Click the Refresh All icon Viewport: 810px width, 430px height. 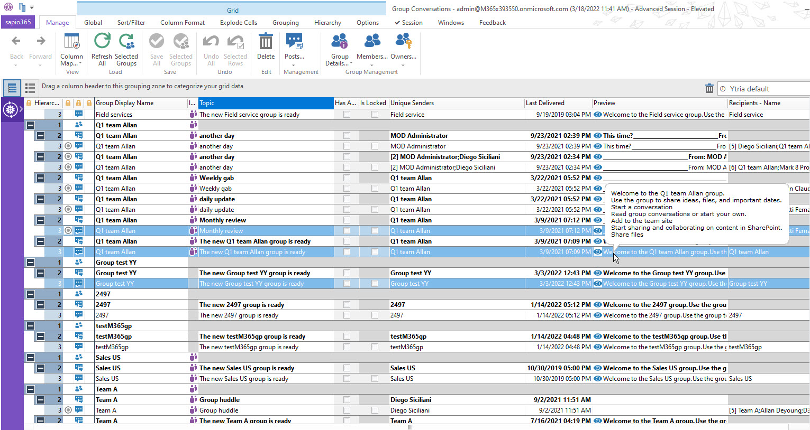102,42
